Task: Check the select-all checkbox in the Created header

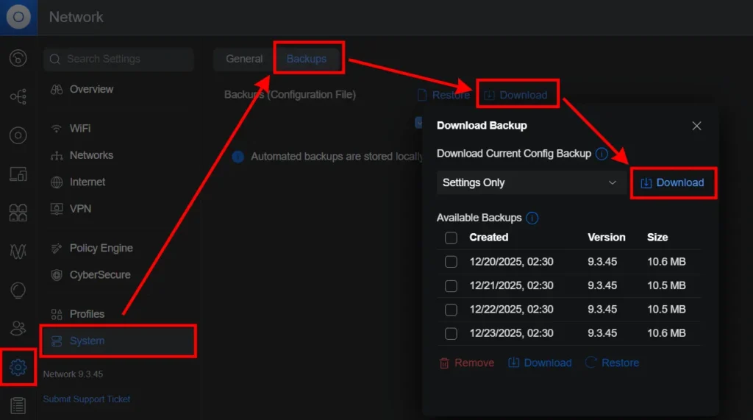Action: [x=452, y=238]
